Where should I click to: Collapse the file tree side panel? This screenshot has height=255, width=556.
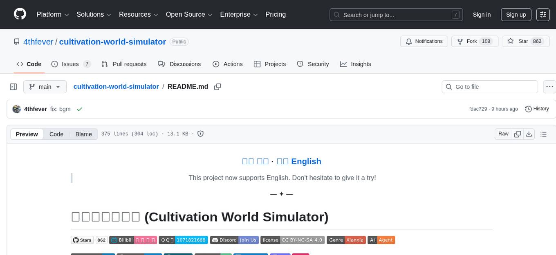pyautogui.click(x=13, y=86)
